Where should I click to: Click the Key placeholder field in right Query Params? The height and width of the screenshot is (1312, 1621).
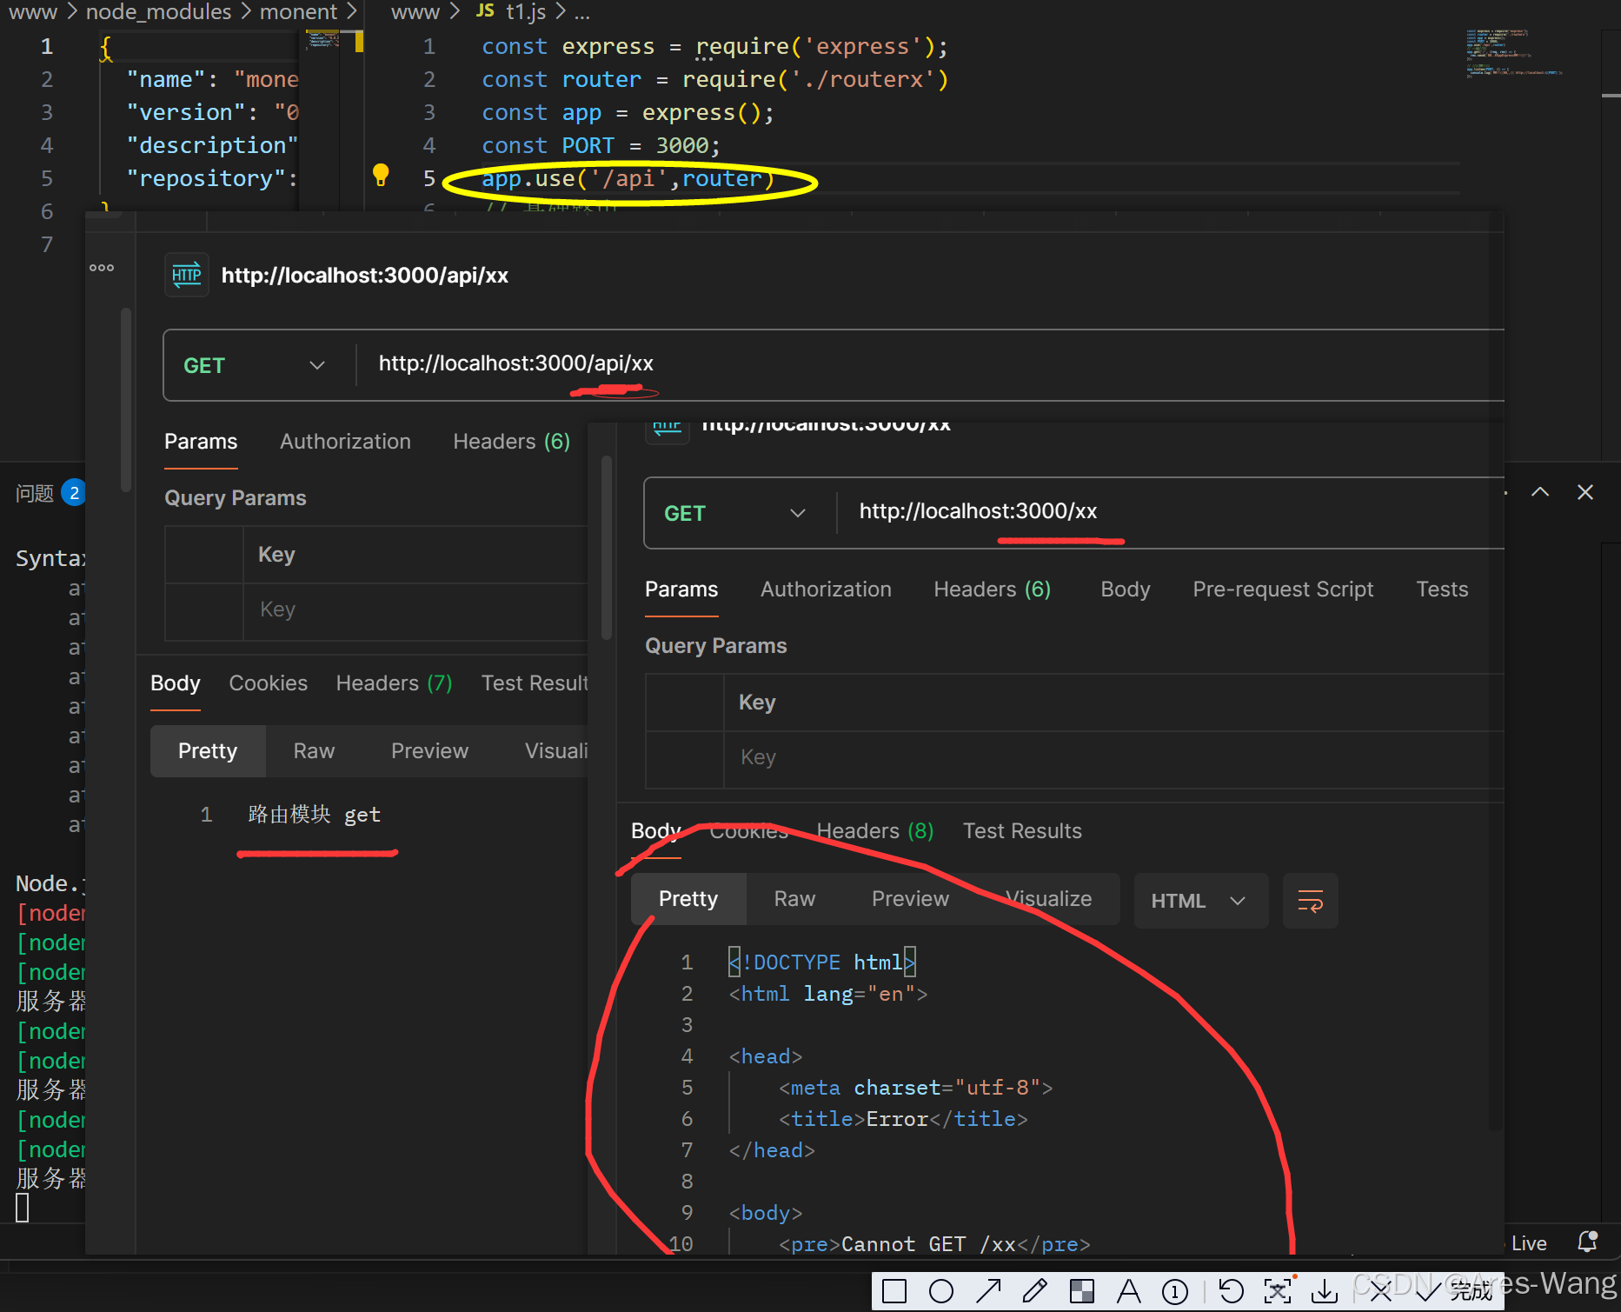pyautogui.click(x=1113, y=758)
